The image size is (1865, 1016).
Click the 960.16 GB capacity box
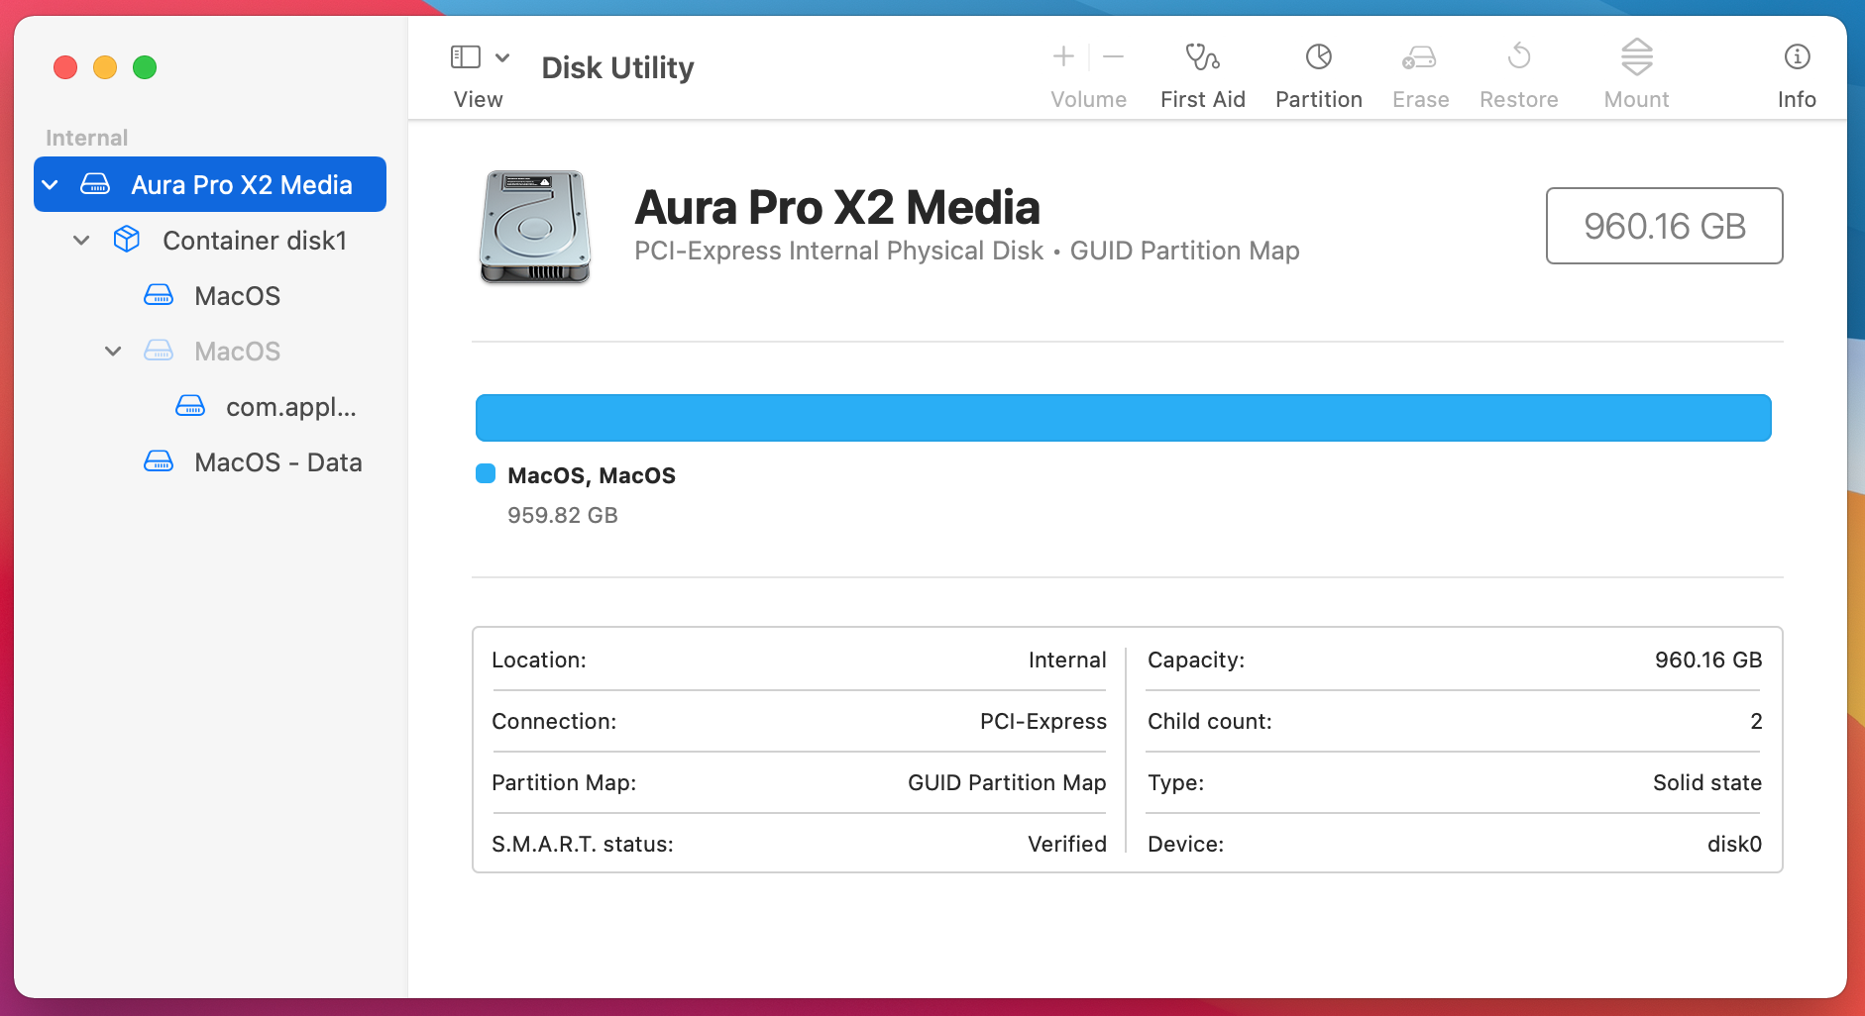pos(1664,226)
